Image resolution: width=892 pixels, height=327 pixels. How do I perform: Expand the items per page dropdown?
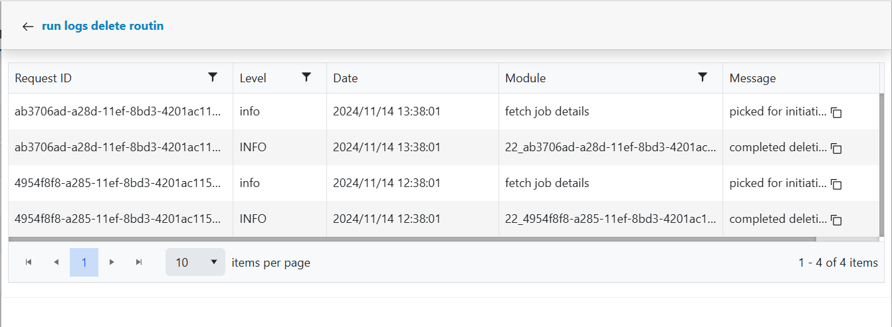pos(195,263)
